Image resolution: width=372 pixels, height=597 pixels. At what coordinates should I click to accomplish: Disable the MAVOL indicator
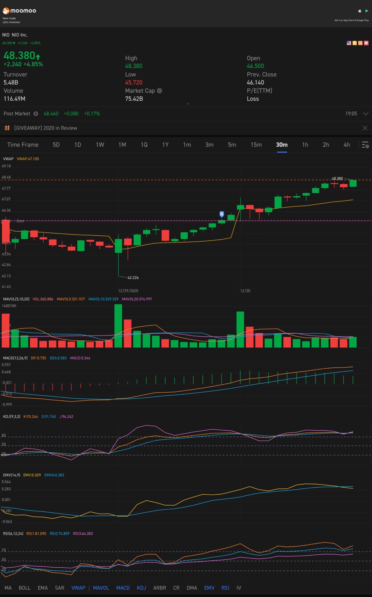point(101,588)
